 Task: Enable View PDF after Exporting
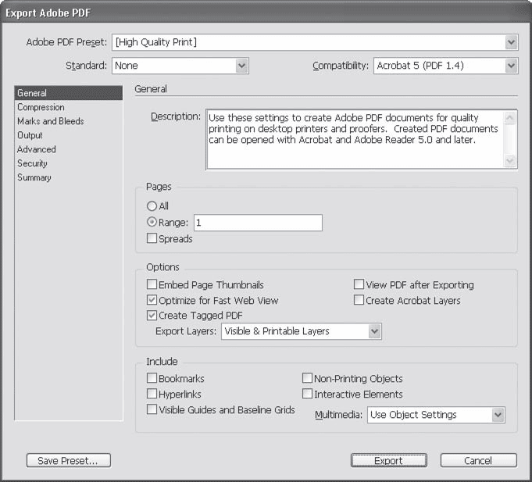(x=359, y=285)
